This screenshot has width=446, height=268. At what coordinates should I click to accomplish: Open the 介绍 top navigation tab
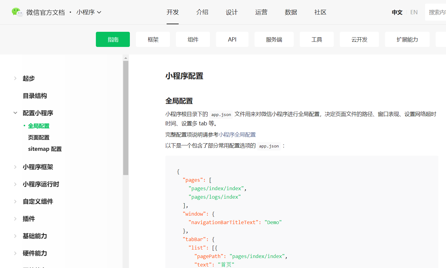pos(202,12)
